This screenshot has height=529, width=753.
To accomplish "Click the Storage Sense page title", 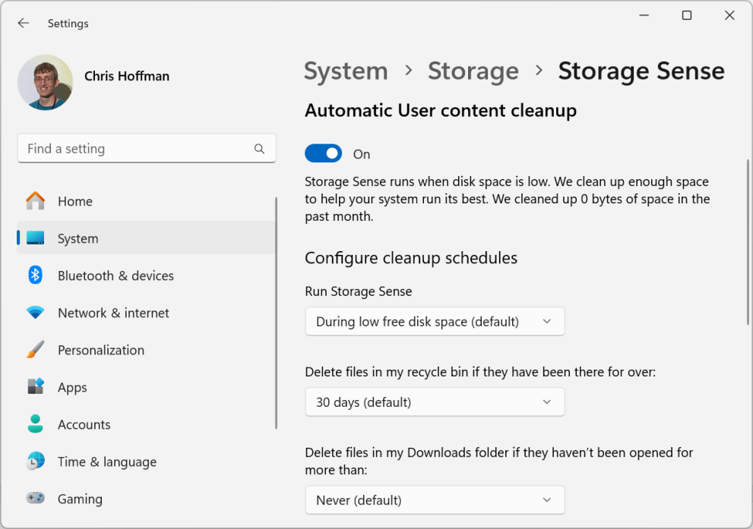I will (x=641, y=71).
